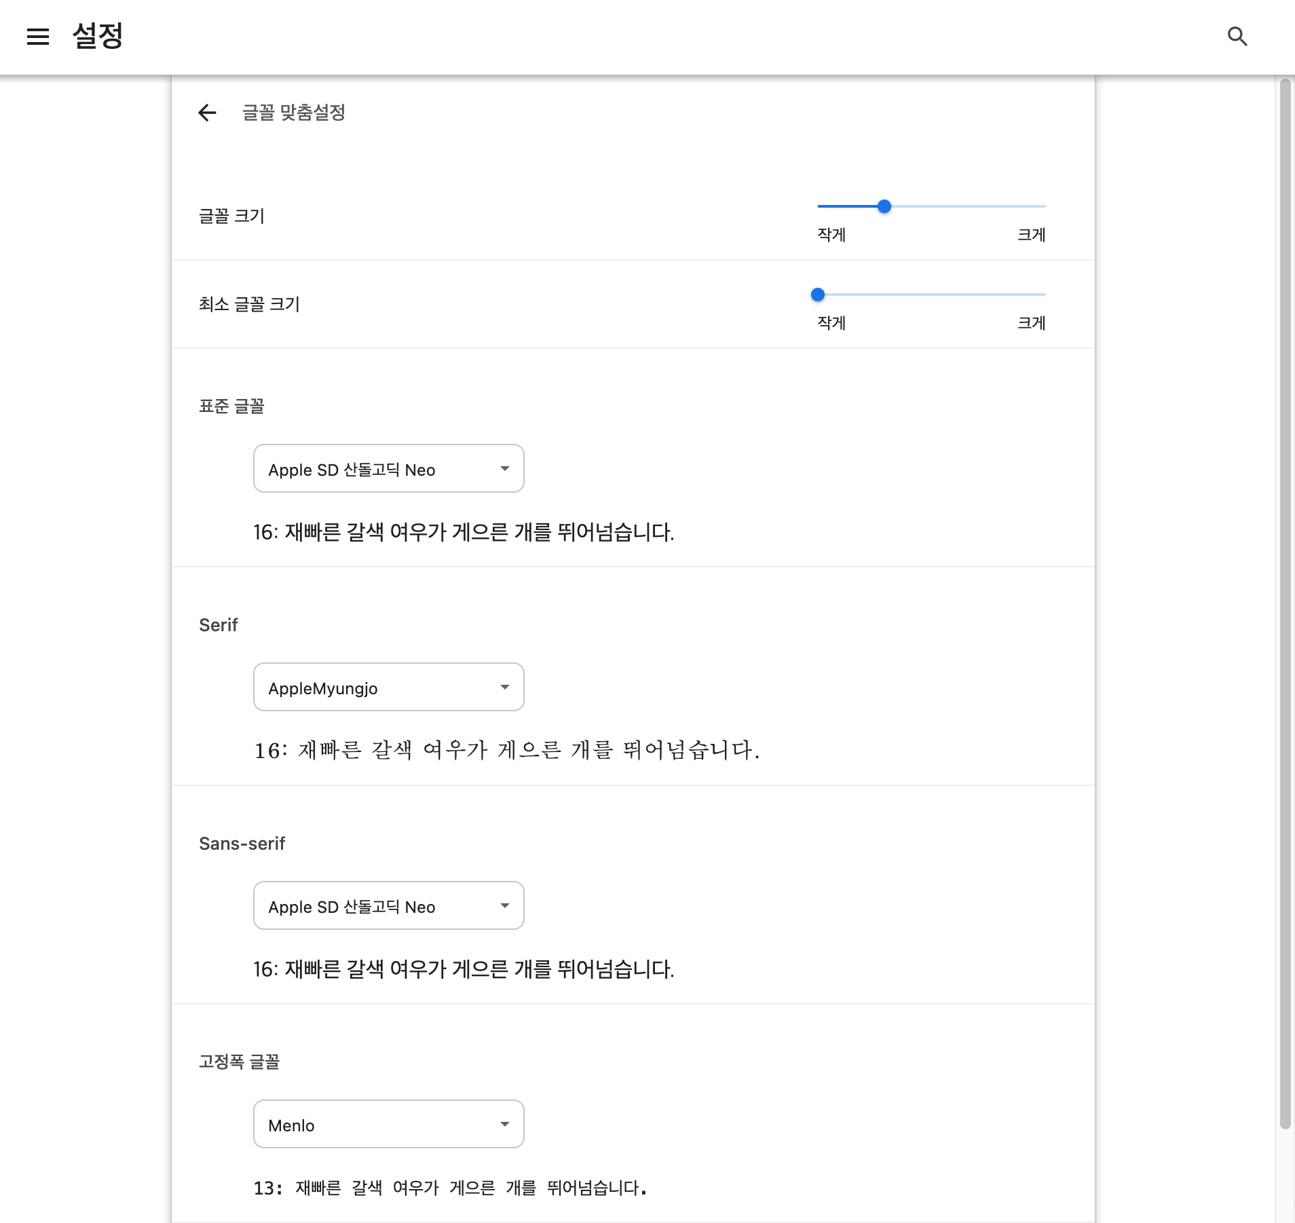Click the 최소 글꼴 크기 label
The height and width of the screenshot is (1223, 1295).
(249, 305)
